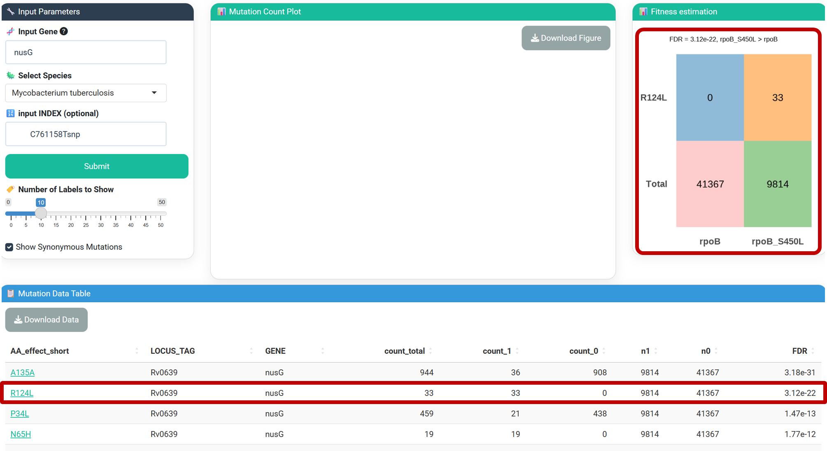Click the Input Gene text field
827x451 pixels.
click(x=86, y=52)
